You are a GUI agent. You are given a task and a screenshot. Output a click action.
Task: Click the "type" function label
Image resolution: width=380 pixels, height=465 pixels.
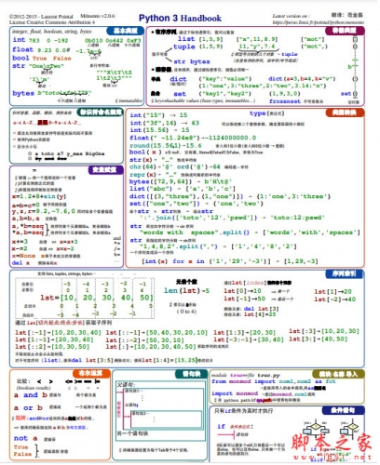coord(257,113)
